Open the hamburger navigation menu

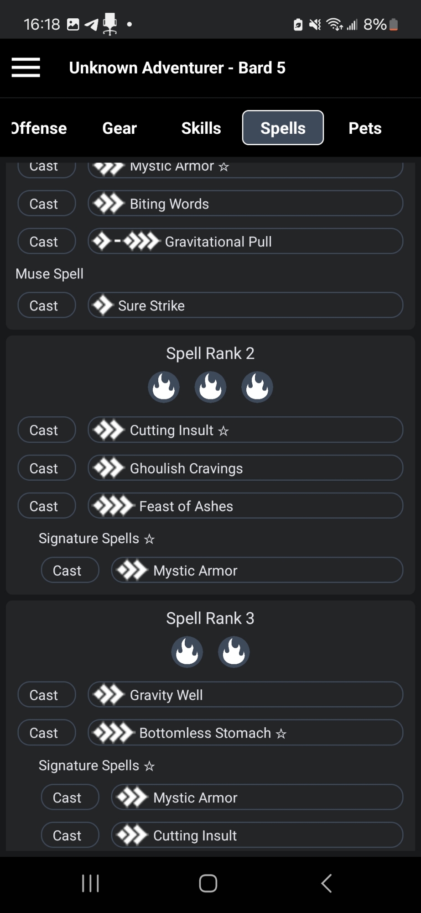pos(26,68)
